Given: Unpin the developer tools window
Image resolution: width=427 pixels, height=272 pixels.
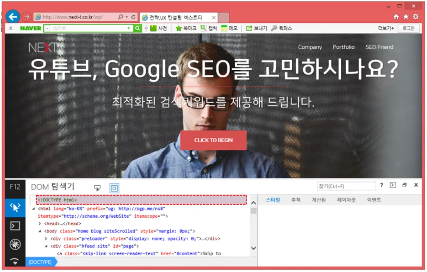Looking at the screenshot, I should [x=405, y=185].
